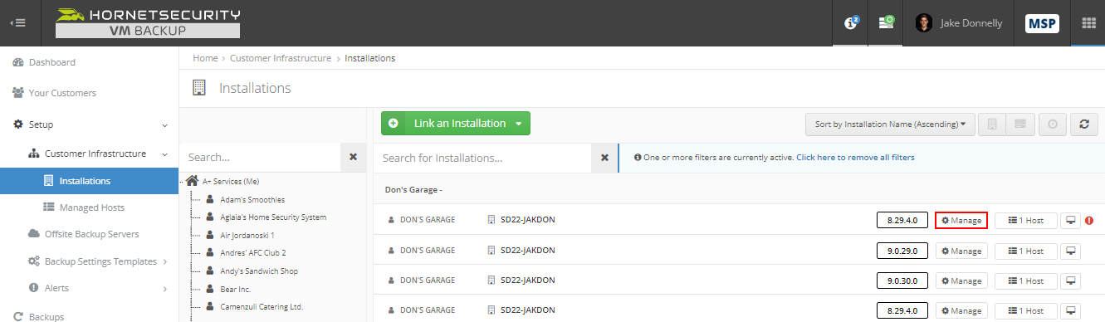Open the server status icon in header
1105x322 pixels.
pos(887,23)
